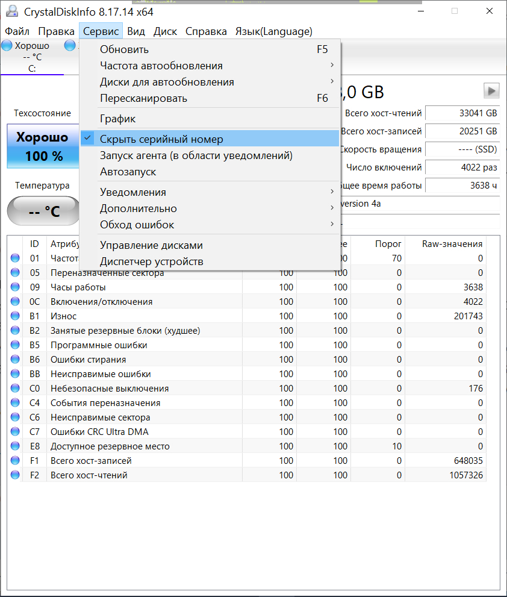This screenshot has height=597, width=507.
Task: Click the ID column header
Action: [x=35, y=243]
